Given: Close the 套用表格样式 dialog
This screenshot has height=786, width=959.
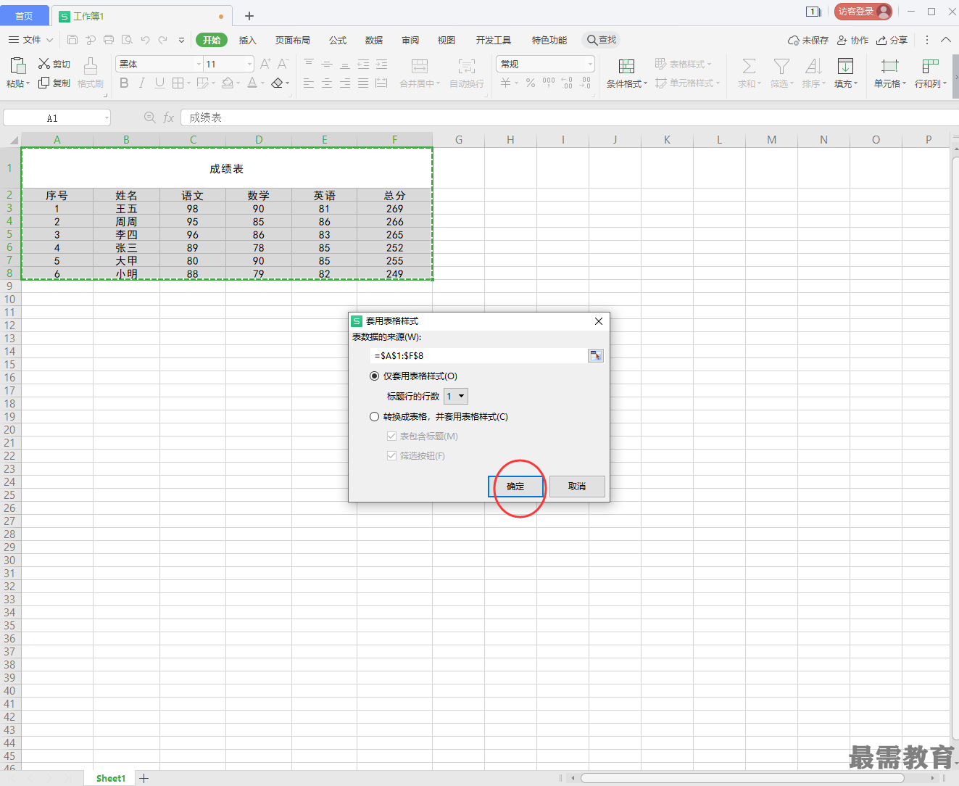Looking at the screenshot, I should 599,321.
